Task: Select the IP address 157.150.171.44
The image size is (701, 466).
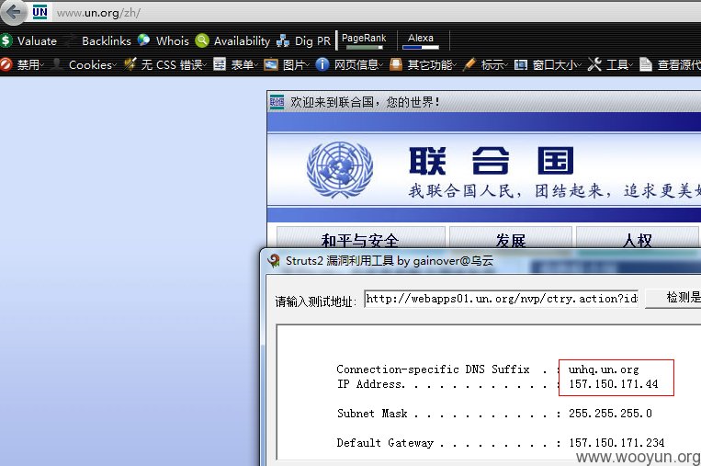Action: (614, 383)
